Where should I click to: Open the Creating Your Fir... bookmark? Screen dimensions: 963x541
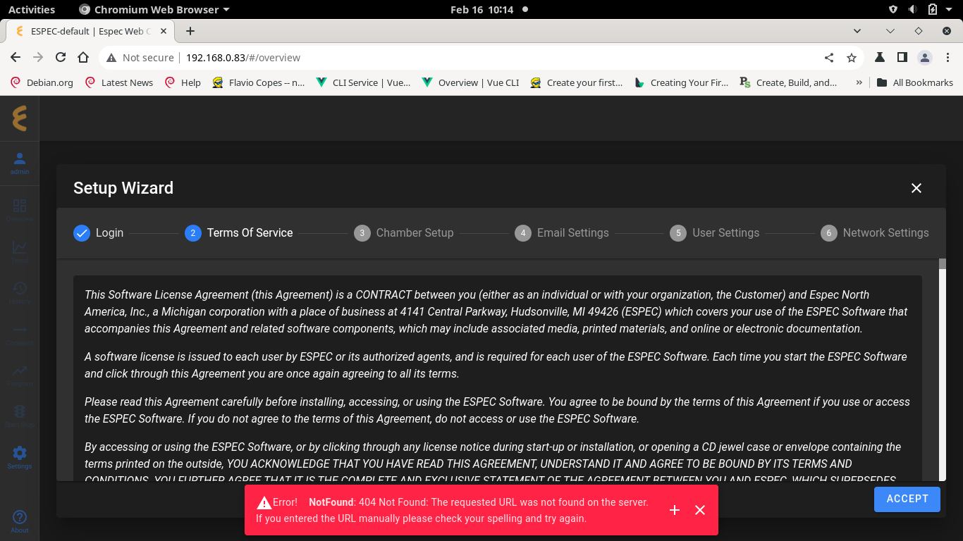point(681,82)
